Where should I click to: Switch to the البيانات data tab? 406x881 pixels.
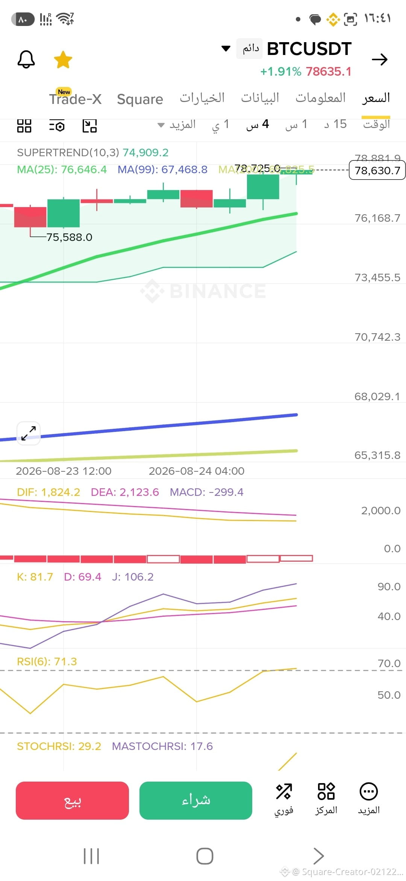(260, 98)
